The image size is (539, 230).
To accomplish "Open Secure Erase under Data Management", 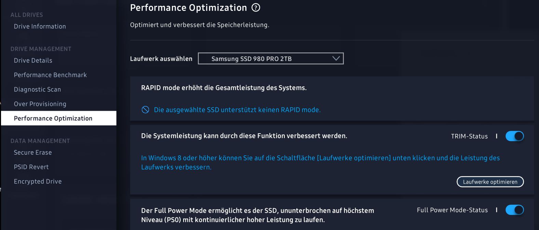I will click(32, 152).
